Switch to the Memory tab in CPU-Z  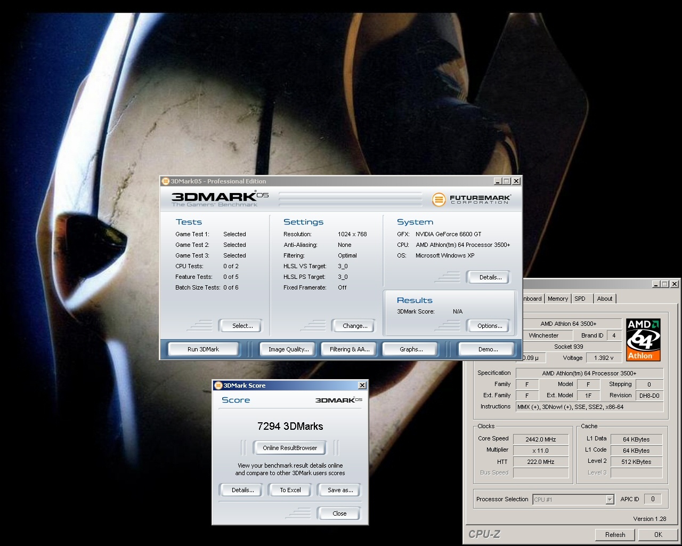point(558,299)
